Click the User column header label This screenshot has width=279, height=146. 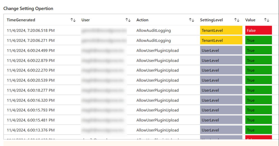(85, 20)
